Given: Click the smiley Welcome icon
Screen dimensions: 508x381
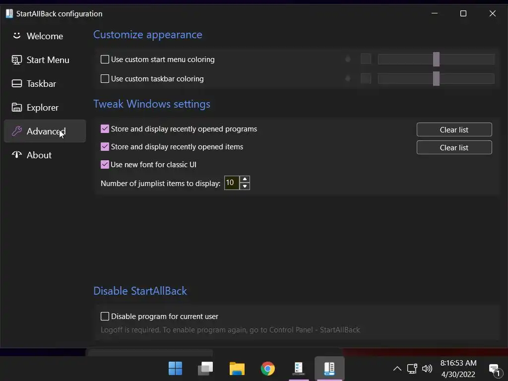Looking at the screenshot, I should pyautogui.click(x=16, y=36).
